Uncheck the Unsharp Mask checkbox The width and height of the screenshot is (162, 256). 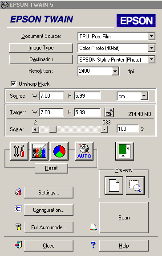tap(13, 84)
